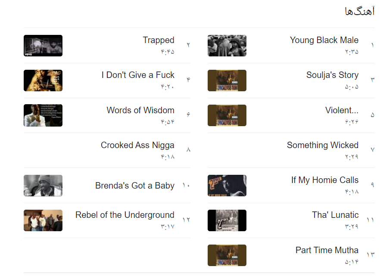Click the Part Time Mutha title

pyautogui.click(x=327, y=250)
